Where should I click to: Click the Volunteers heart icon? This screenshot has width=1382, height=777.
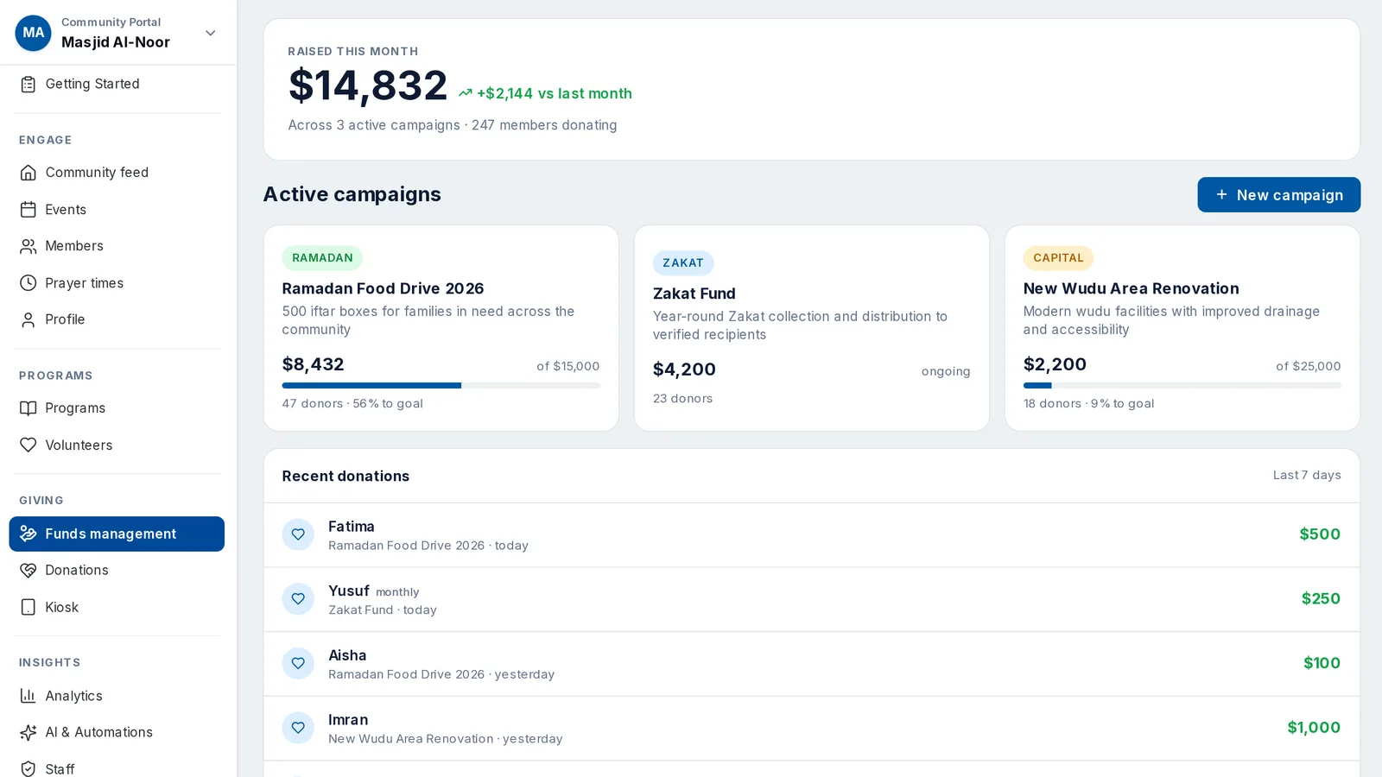point(29,445)
